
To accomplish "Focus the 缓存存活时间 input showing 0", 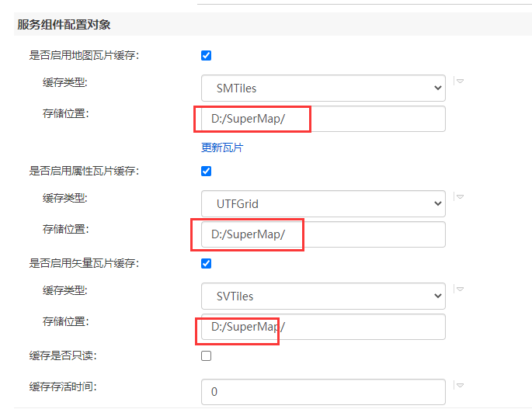I will pos(323,392).
